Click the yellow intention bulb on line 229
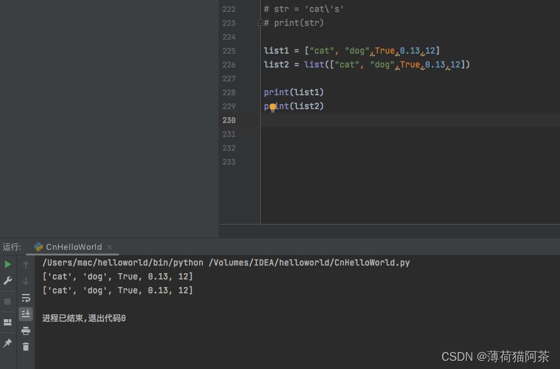Image resolution: width=560 pixels, height=369 pixels. (271, 108)
